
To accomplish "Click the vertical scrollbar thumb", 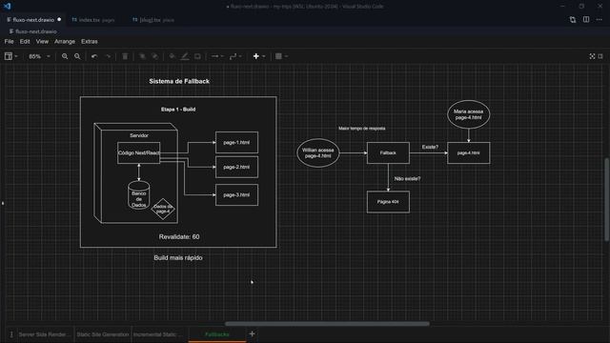I will pyautogui.click(x=607, y=200).
